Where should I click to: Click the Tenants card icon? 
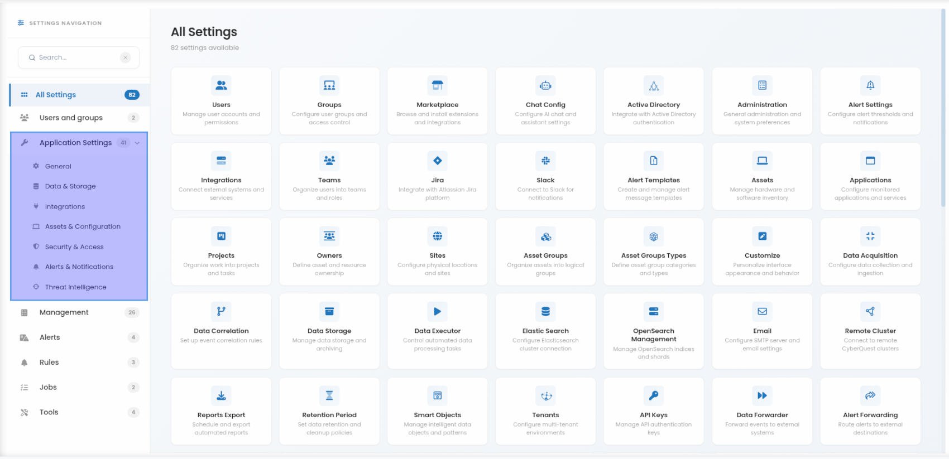[545, 395]
